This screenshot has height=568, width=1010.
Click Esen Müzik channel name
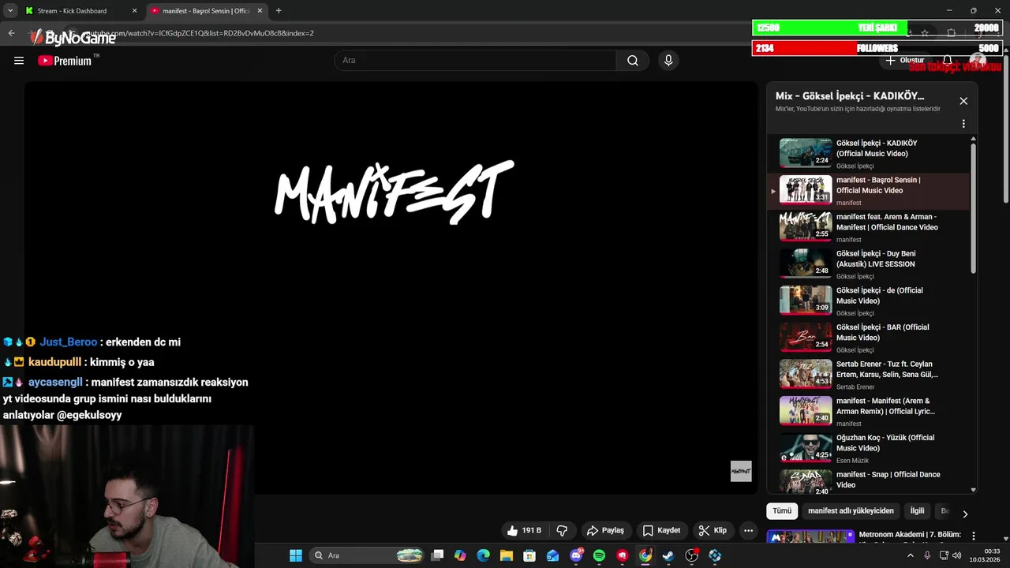(852, 461)
